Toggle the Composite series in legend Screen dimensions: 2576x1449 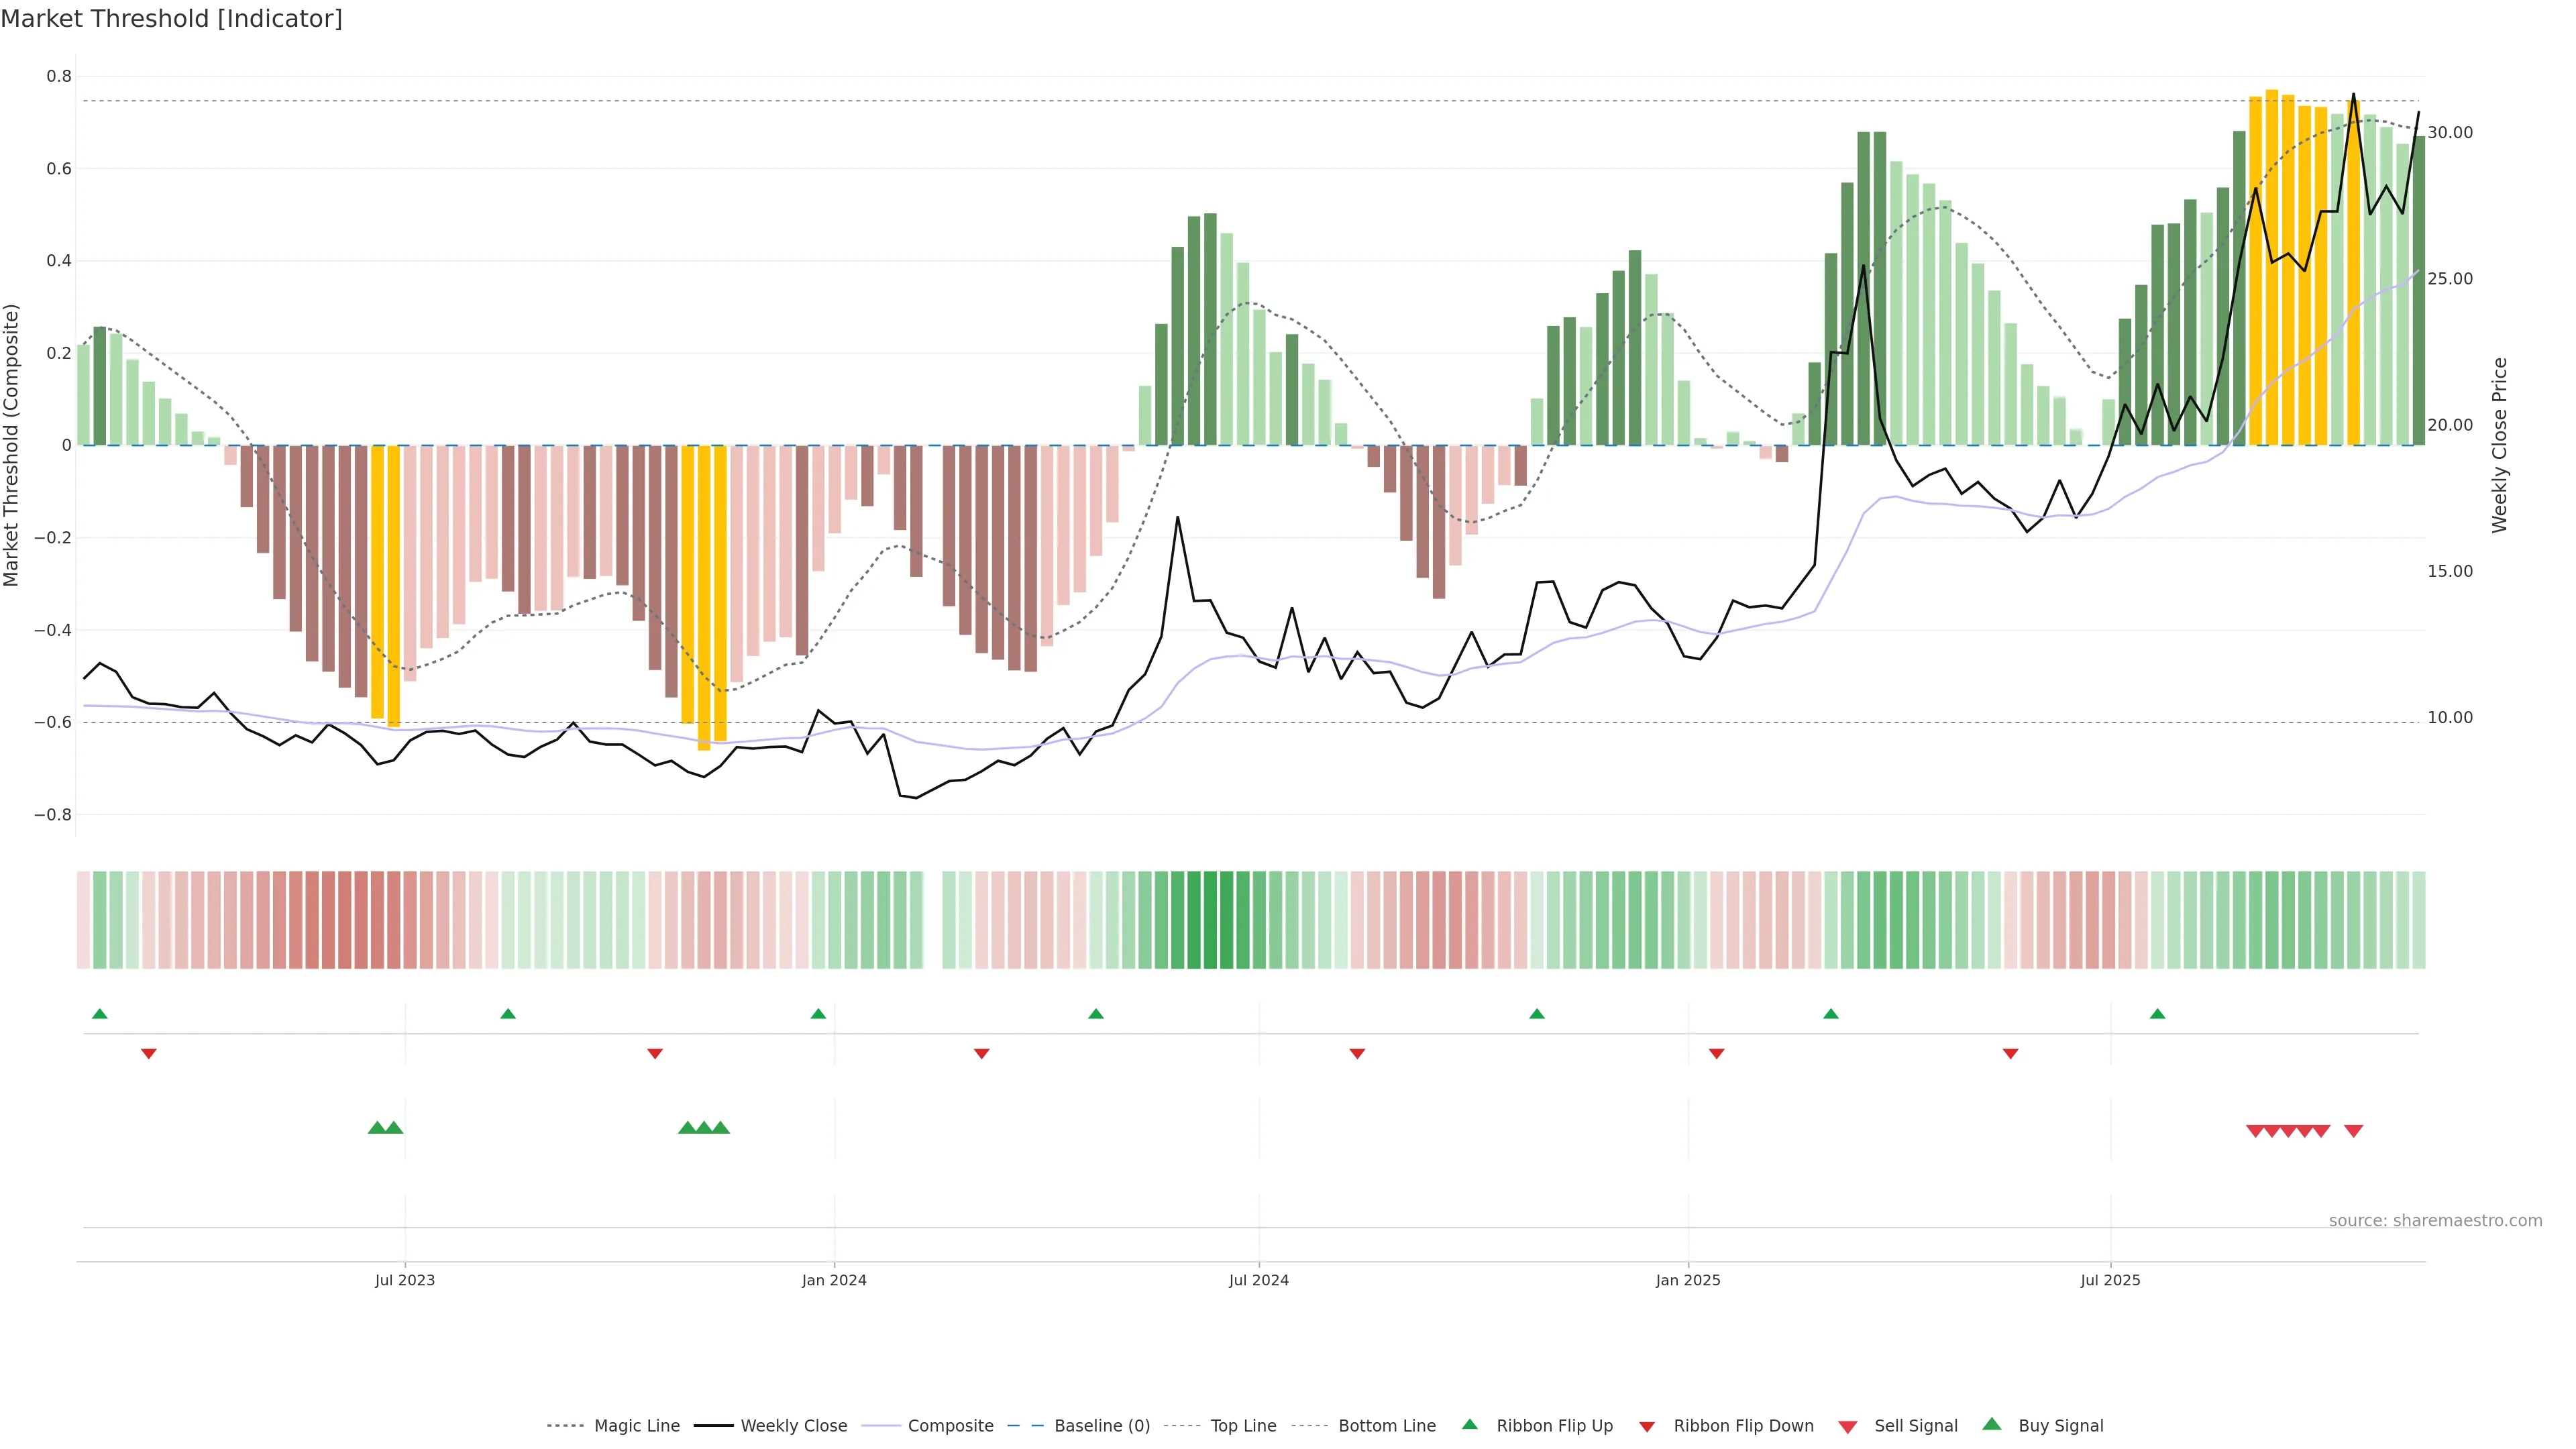(950, 1426)
